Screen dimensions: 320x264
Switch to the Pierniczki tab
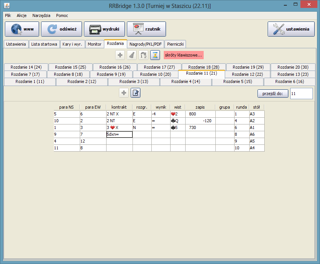click(x=175, y=44)
